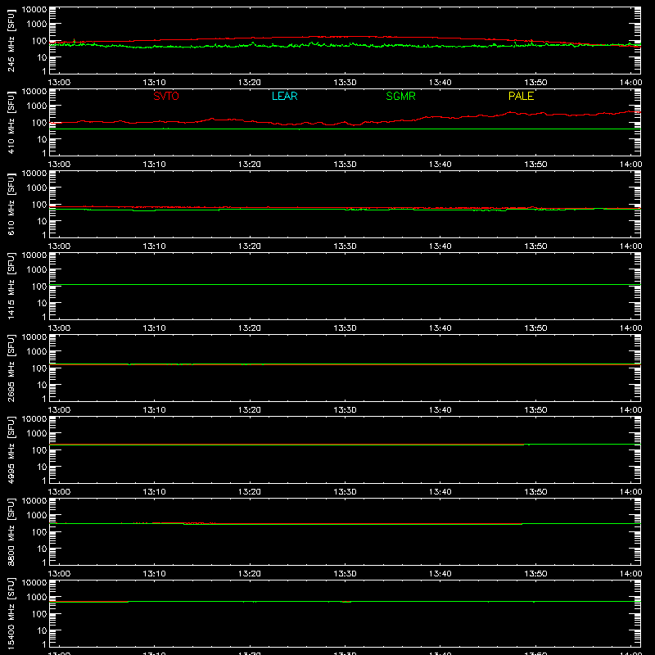Click the 1000 y-axis value on the 410 MHz panel
This screenshot has width=655, height=655.
point(37,106)
